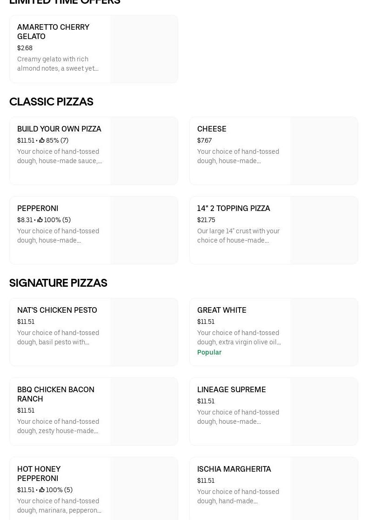Open the Amaretto Cherry Gelato item
The image size is (374, 520).
coord(53,32)
